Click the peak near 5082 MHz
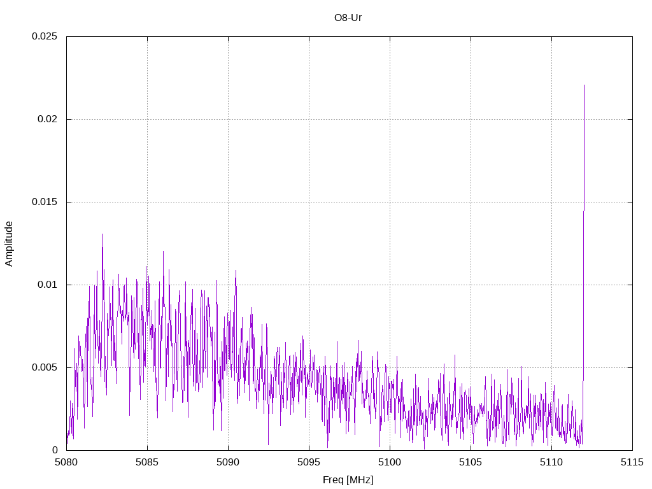This screenshot has width=652, height=489. tap(102, 234)
